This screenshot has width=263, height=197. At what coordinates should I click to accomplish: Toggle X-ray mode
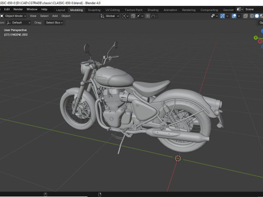pyautogui.click(x=245, y=16)
